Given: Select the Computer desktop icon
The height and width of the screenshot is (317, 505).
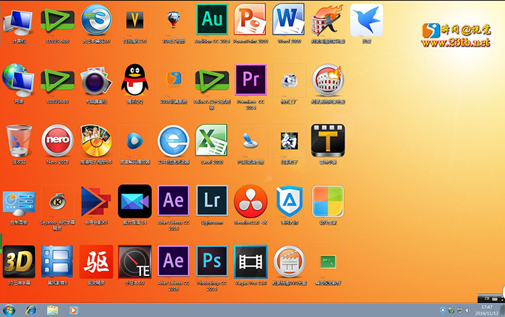Looking at the screenshot, I should 18,22.
